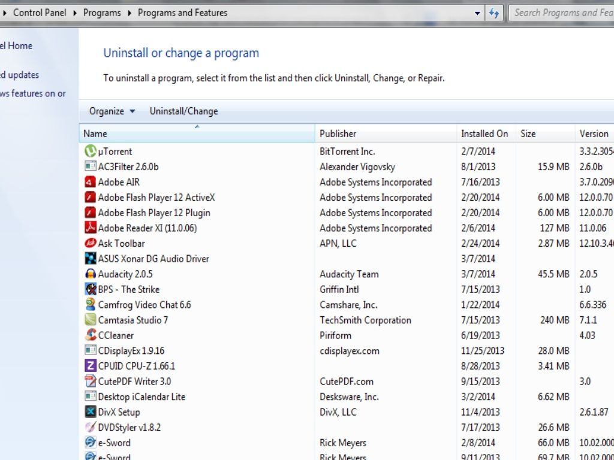Select the Camtasia Studio 7 icon

coord(90,320)
